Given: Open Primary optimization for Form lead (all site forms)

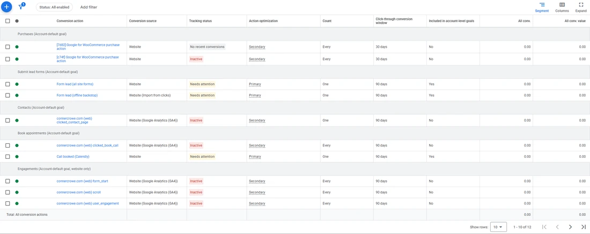Looking at the screenshot, I should (x=255, y=84).
